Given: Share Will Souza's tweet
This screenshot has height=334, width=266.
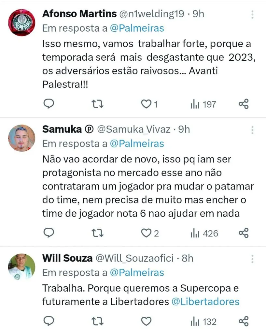Looking at the screenshot, I should coord(244,322).
